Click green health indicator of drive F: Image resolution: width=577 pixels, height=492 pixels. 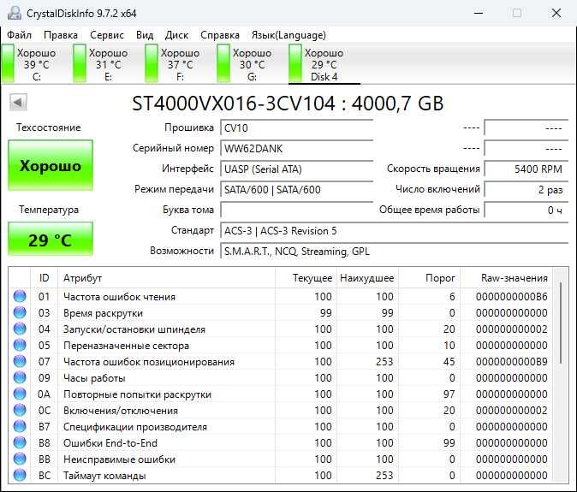coord(152,63)
